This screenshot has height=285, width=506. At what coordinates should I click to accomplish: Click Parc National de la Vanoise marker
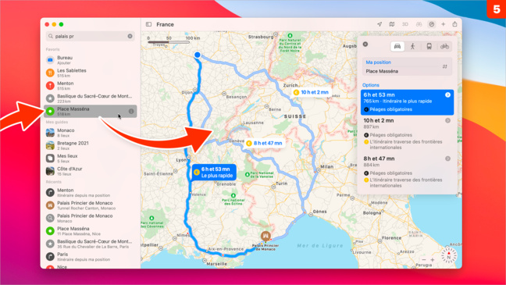click(x=248, y=175)
